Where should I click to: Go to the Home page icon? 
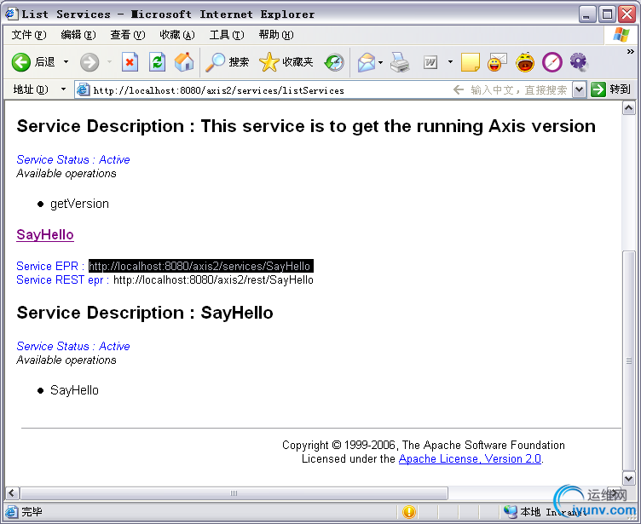click(x=184, y=62)
